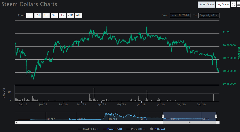Edit the To date field

coord(209,15)
